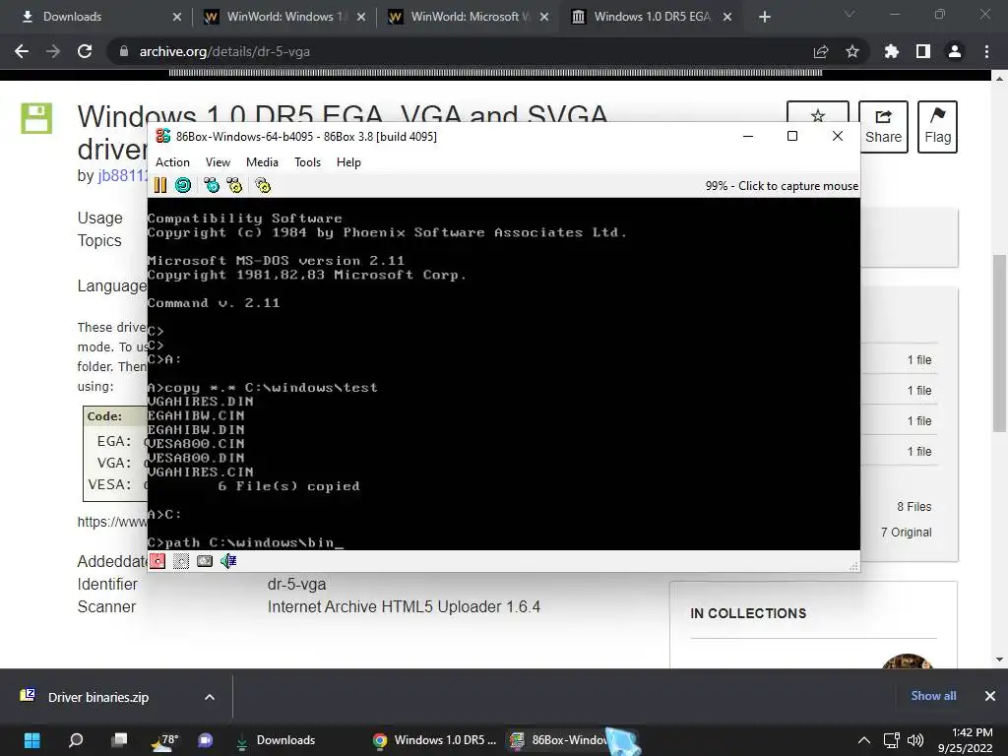Click the 86Box app icon in its title bar
1008x756 pixels.
[x=163, y=136]
